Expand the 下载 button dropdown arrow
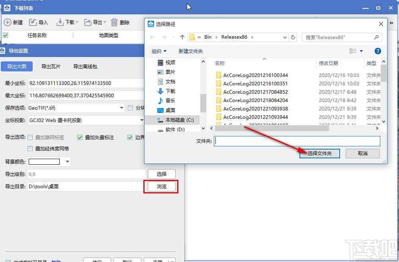Image resolution: width=399 pixels, height=262 pixels. (77, 22)
